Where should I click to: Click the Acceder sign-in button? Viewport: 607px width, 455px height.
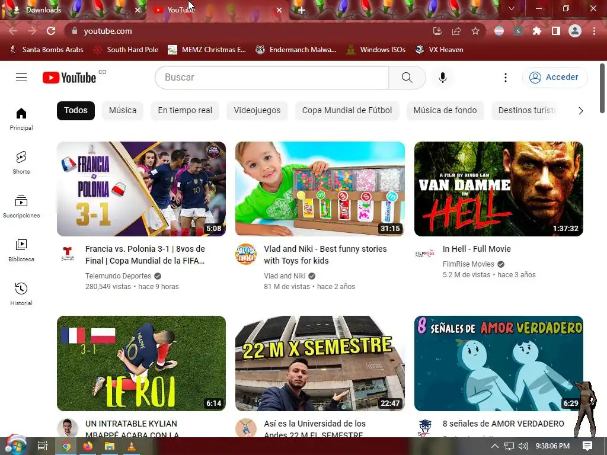pyautogui.click(x=555, y=78)
